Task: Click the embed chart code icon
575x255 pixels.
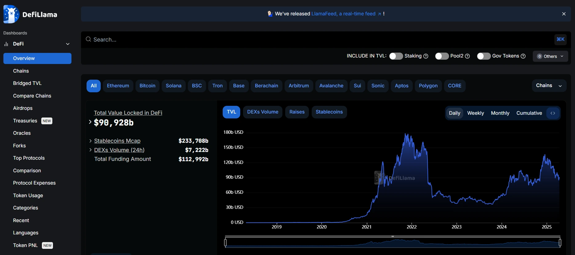Action: click(553, 113)
